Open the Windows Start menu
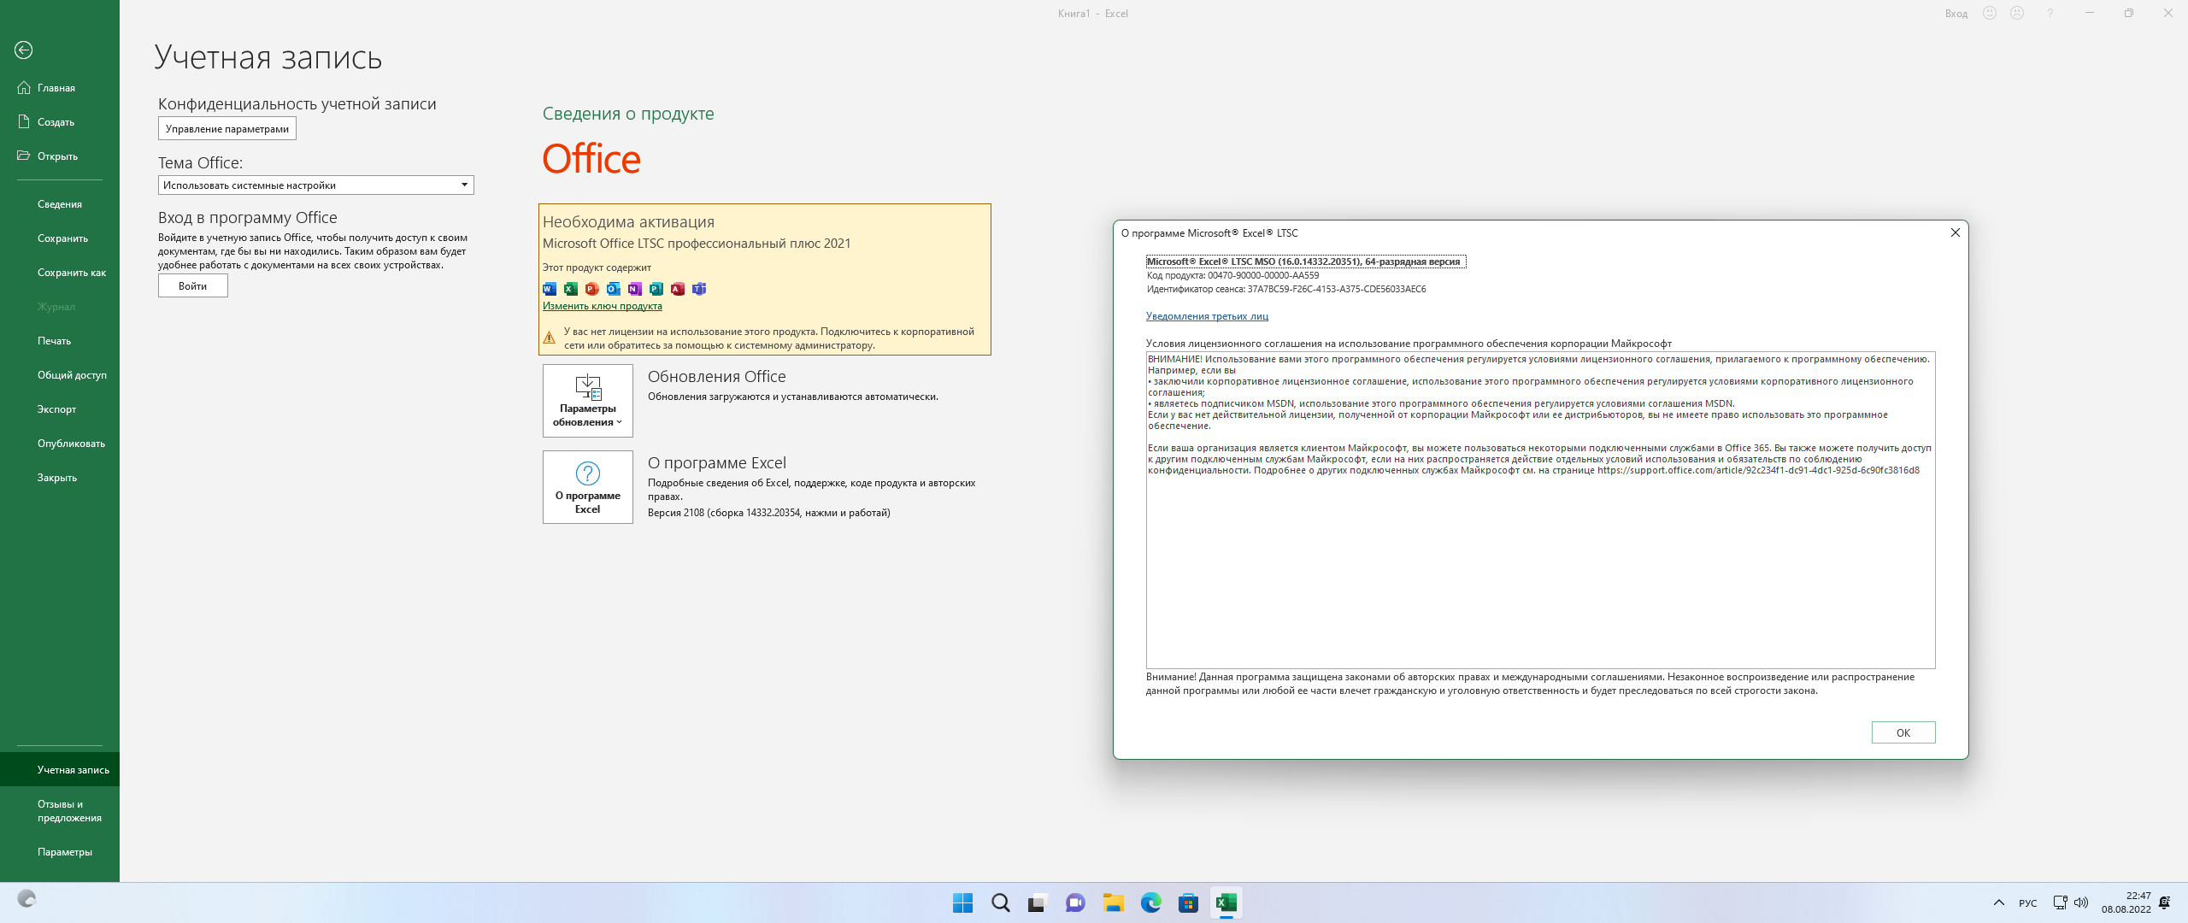This screenshot has width=2188, height=923. (963, 902)
